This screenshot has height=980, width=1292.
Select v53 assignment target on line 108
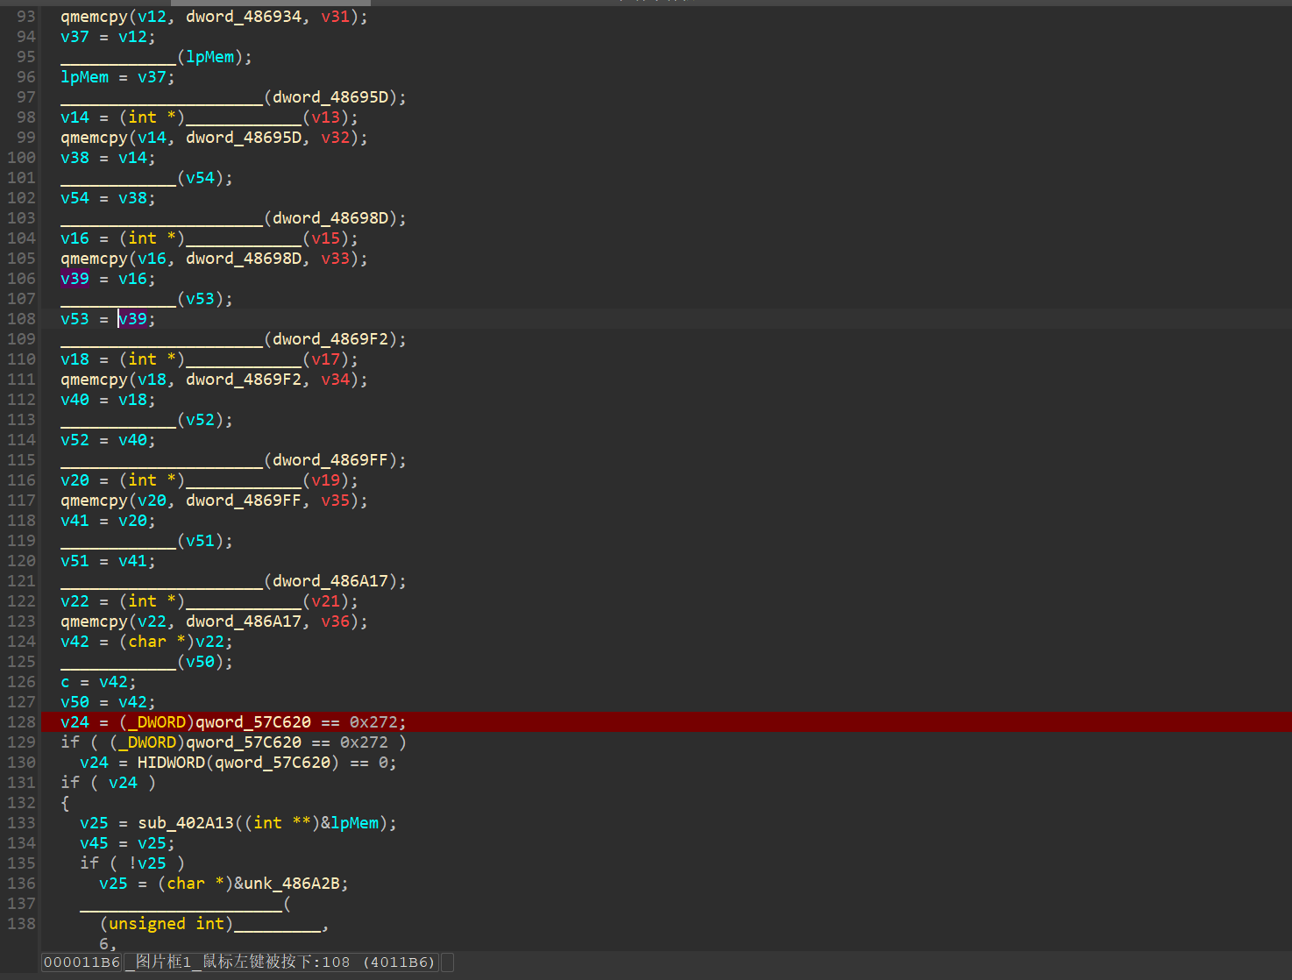(x=75, y=319)
